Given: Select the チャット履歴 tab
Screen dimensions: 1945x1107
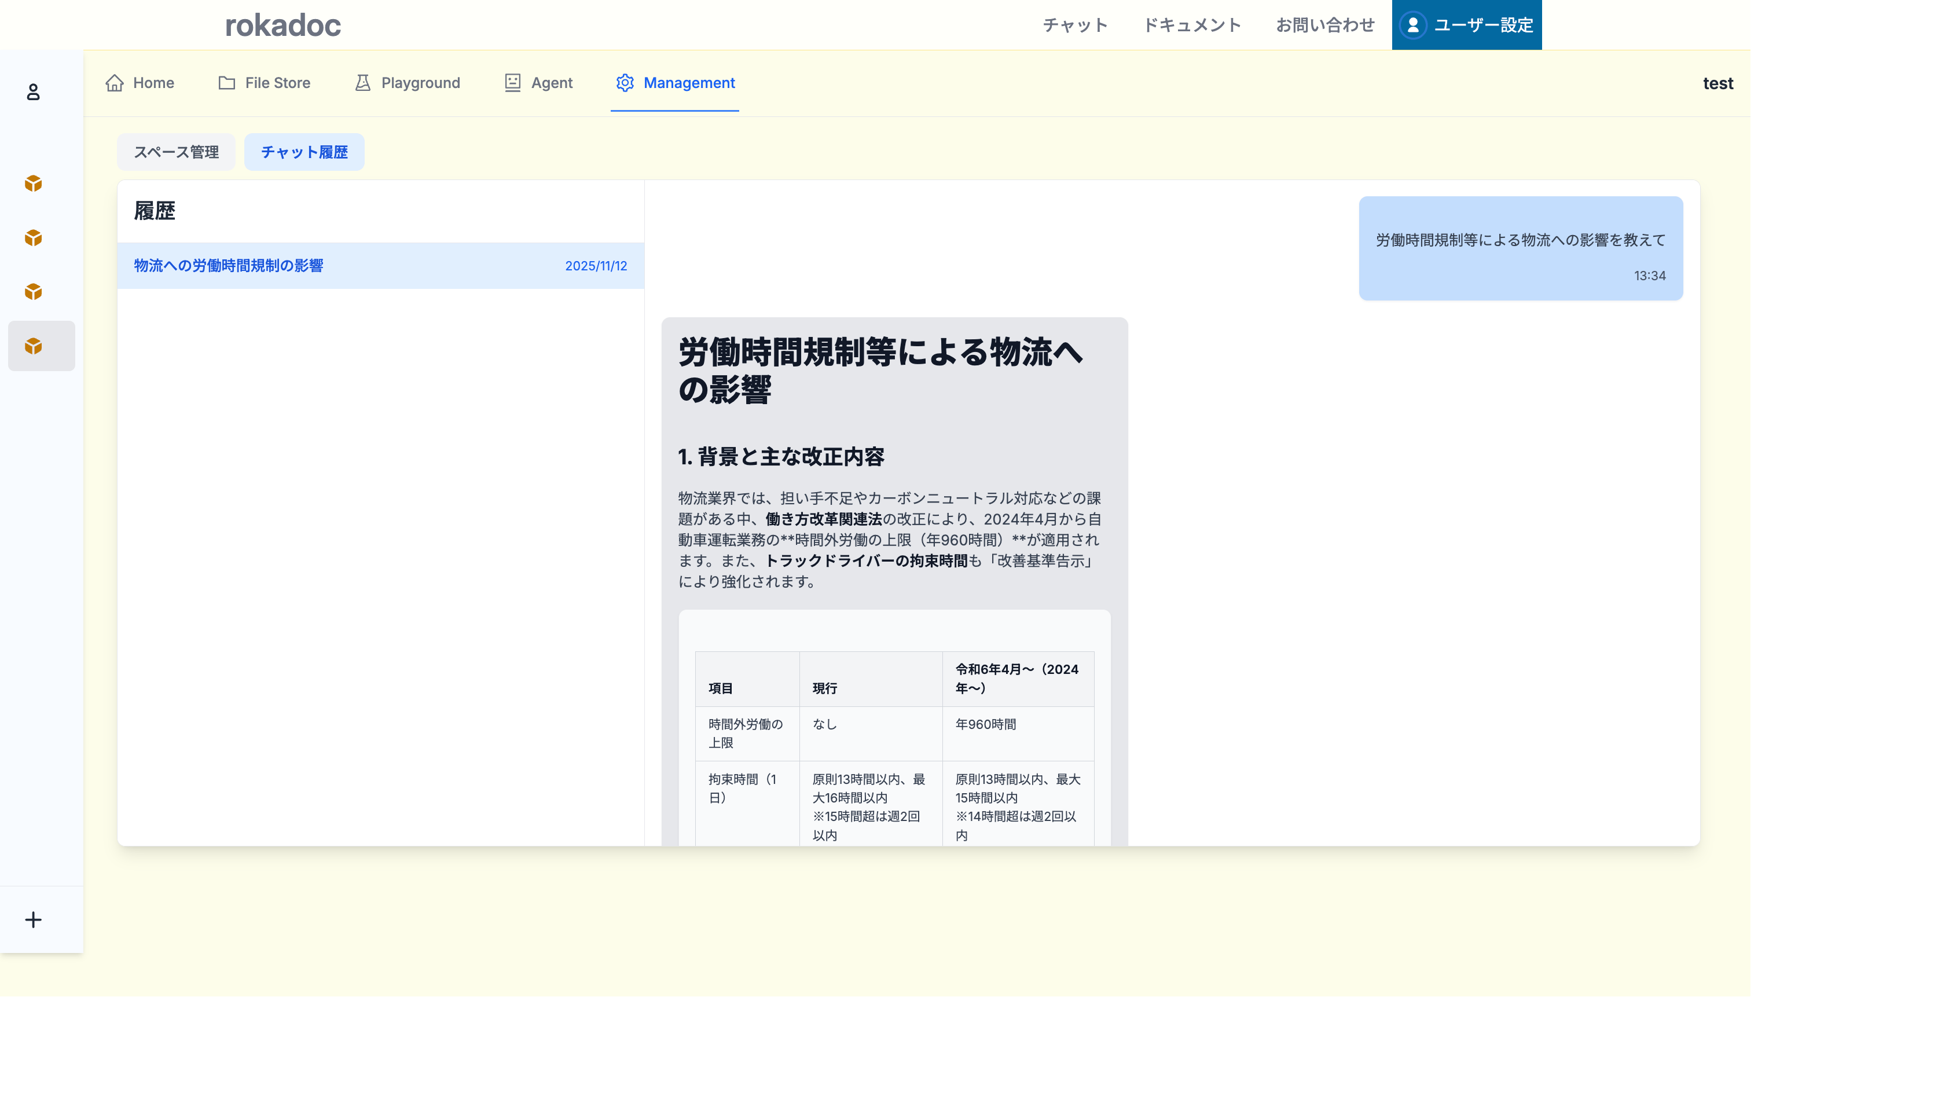Looking at the screenshot, I should [x=304, y=152].
